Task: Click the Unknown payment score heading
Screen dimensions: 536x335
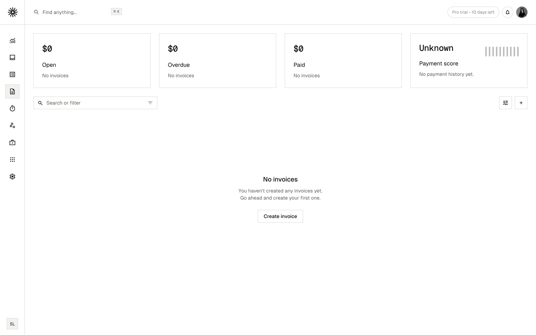Action: click(x=436, y=48)
